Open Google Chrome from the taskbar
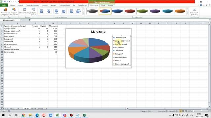 (23, 115)
